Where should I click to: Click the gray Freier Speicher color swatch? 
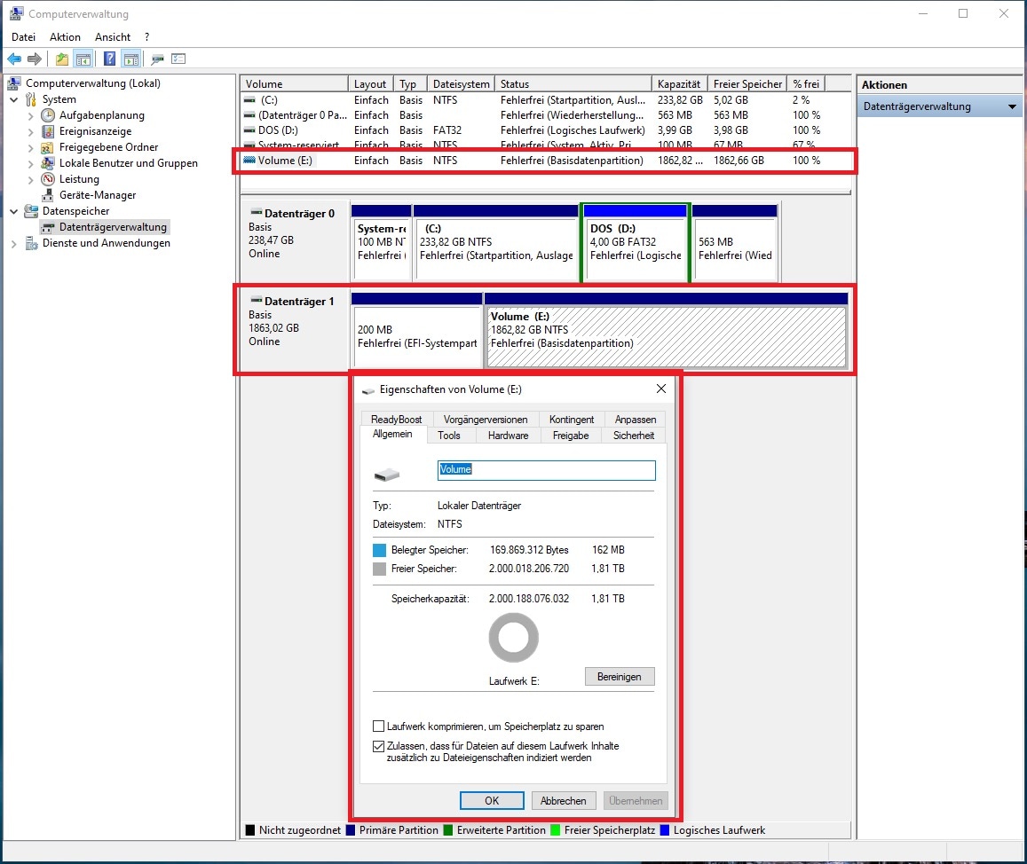tap(379, 569)
